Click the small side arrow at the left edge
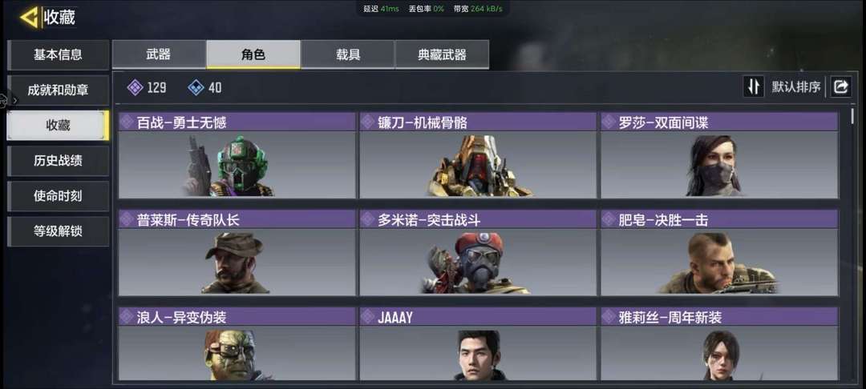Screen dimensions: 866x389 [x=15, y=100]
